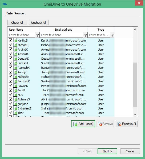Click the scrollbar up arrow
The image size is (145, 159).
pos(135,29)
